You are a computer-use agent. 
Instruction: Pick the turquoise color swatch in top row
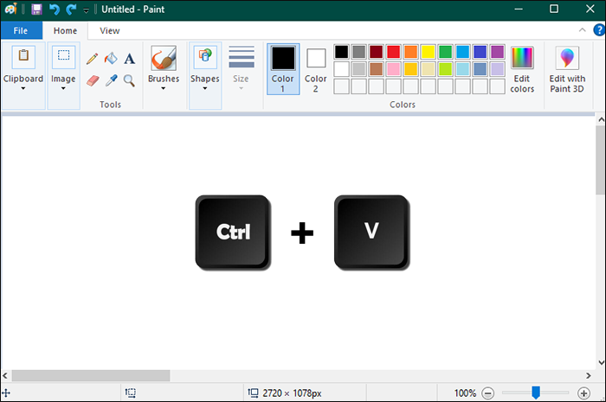(x=462, y=52)
